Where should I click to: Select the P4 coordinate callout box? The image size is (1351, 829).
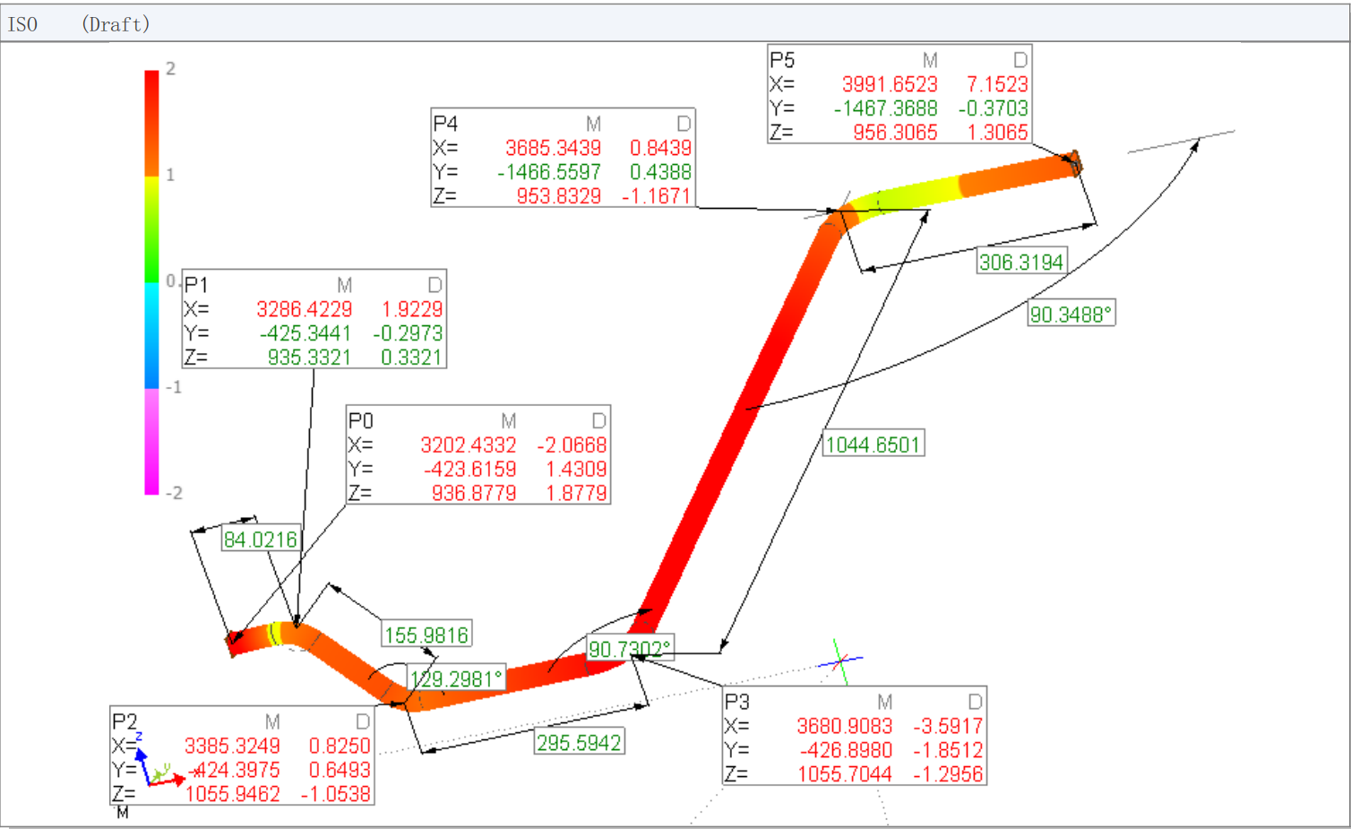coord(563,159)
